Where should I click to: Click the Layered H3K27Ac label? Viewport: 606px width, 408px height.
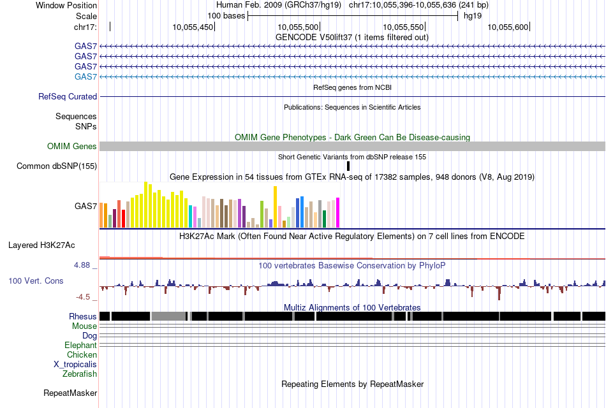tap(41, 245)
